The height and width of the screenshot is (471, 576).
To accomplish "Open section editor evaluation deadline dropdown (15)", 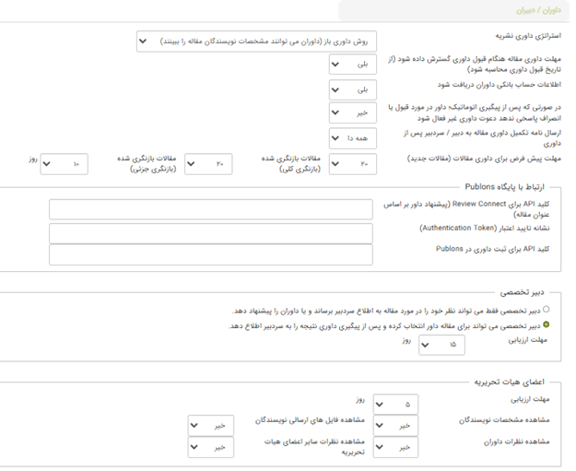I will (440, 345).
